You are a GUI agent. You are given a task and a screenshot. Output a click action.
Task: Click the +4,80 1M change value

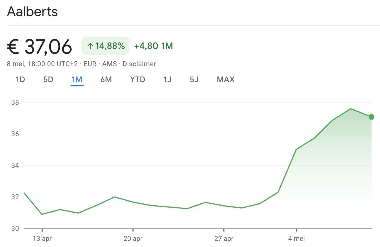tap(153, 46)
